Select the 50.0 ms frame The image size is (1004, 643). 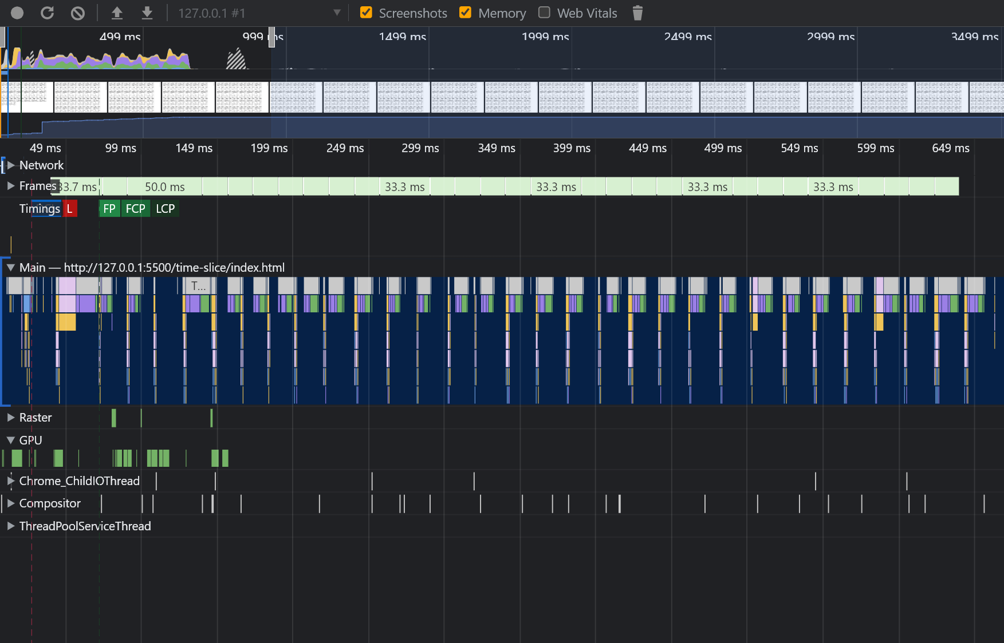coord(164,187)
